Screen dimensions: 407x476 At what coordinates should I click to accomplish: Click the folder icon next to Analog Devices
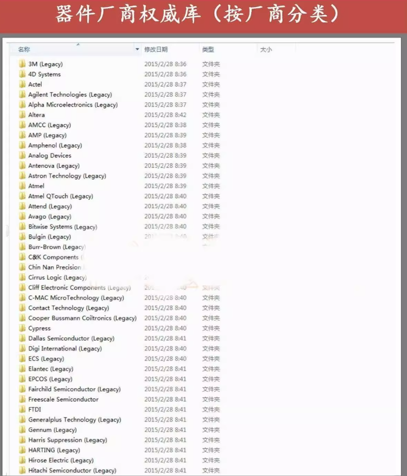point(22,155)
